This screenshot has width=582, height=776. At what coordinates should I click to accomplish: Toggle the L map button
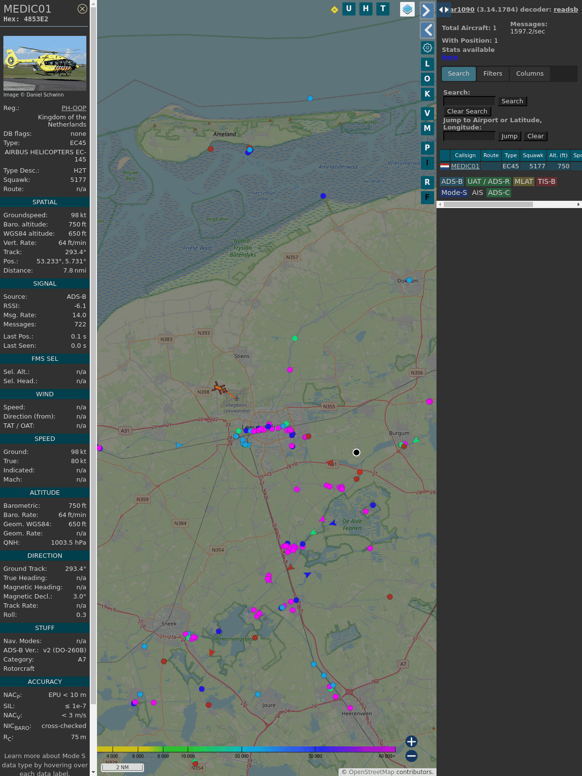pos(427,64)
